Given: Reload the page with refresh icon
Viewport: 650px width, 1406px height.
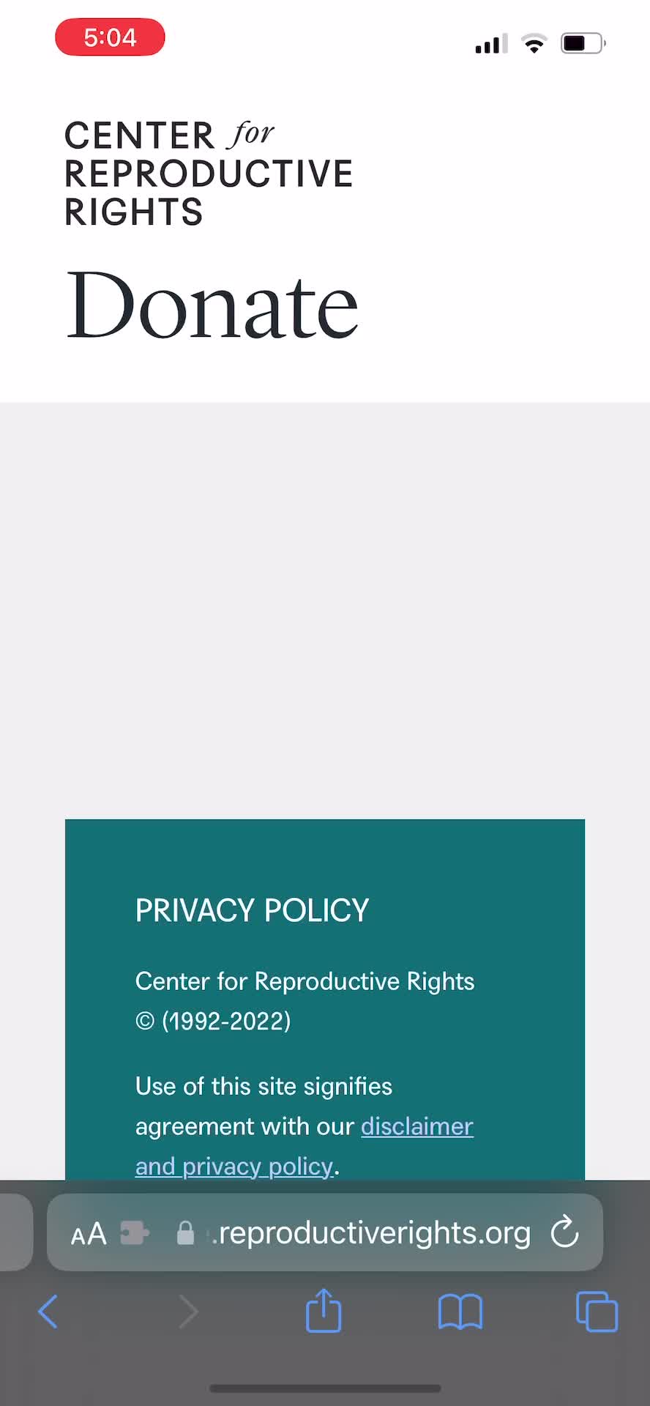Looking at the screenshot, I should tap(565, 1232).
